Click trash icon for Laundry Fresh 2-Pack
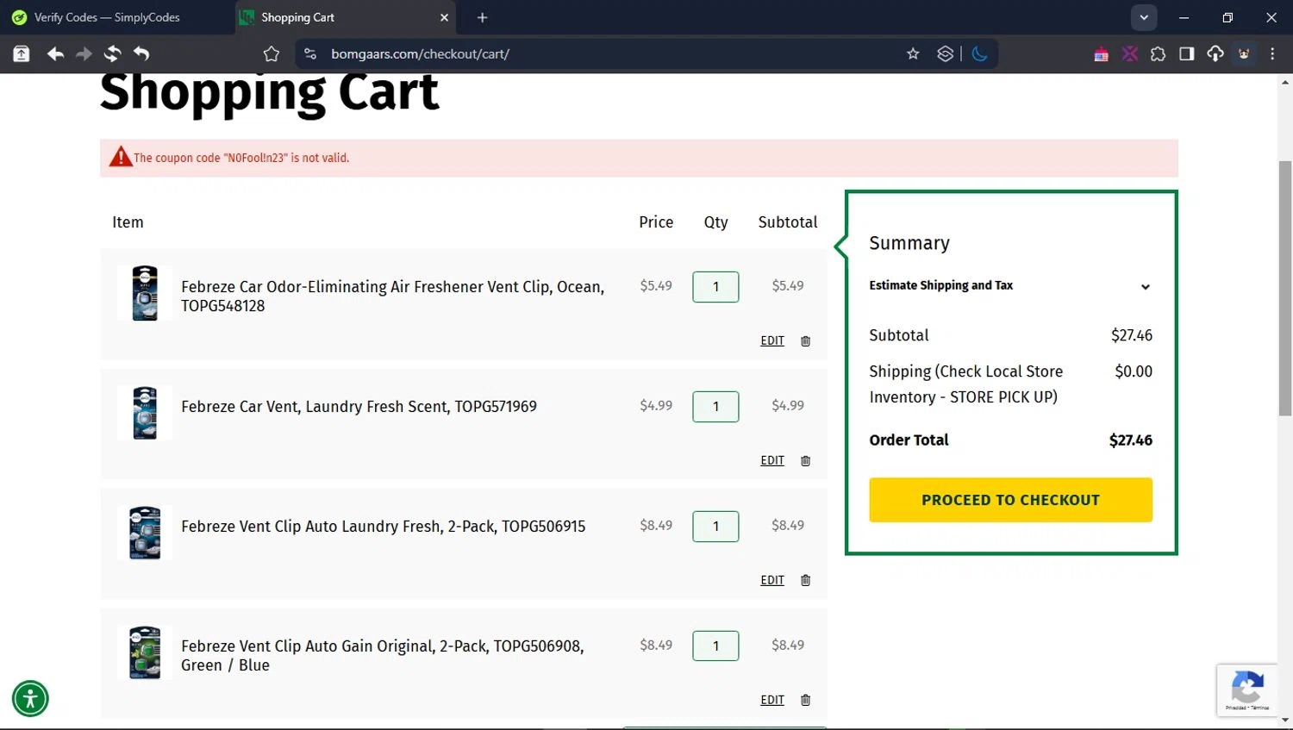1293x730 pixels. click(x=805, y=581)
